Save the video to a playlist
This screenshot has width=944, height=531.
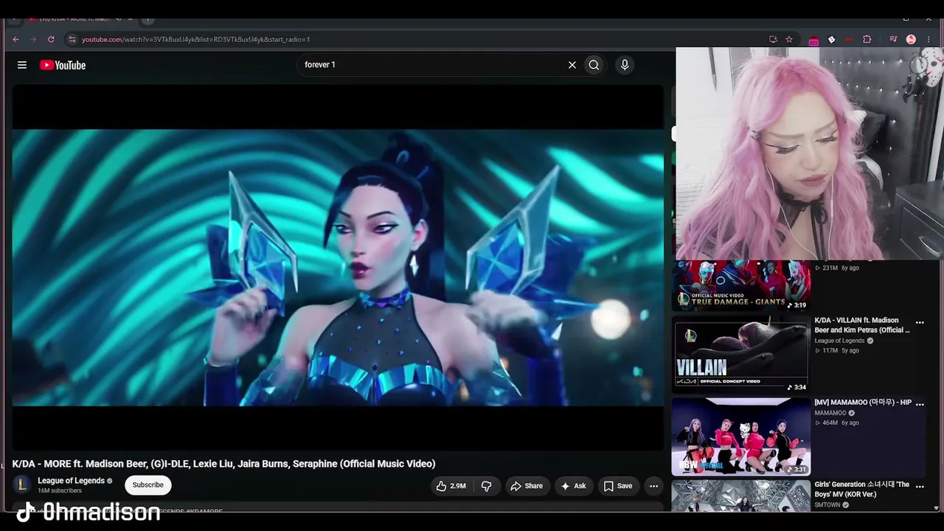[618, 486]
